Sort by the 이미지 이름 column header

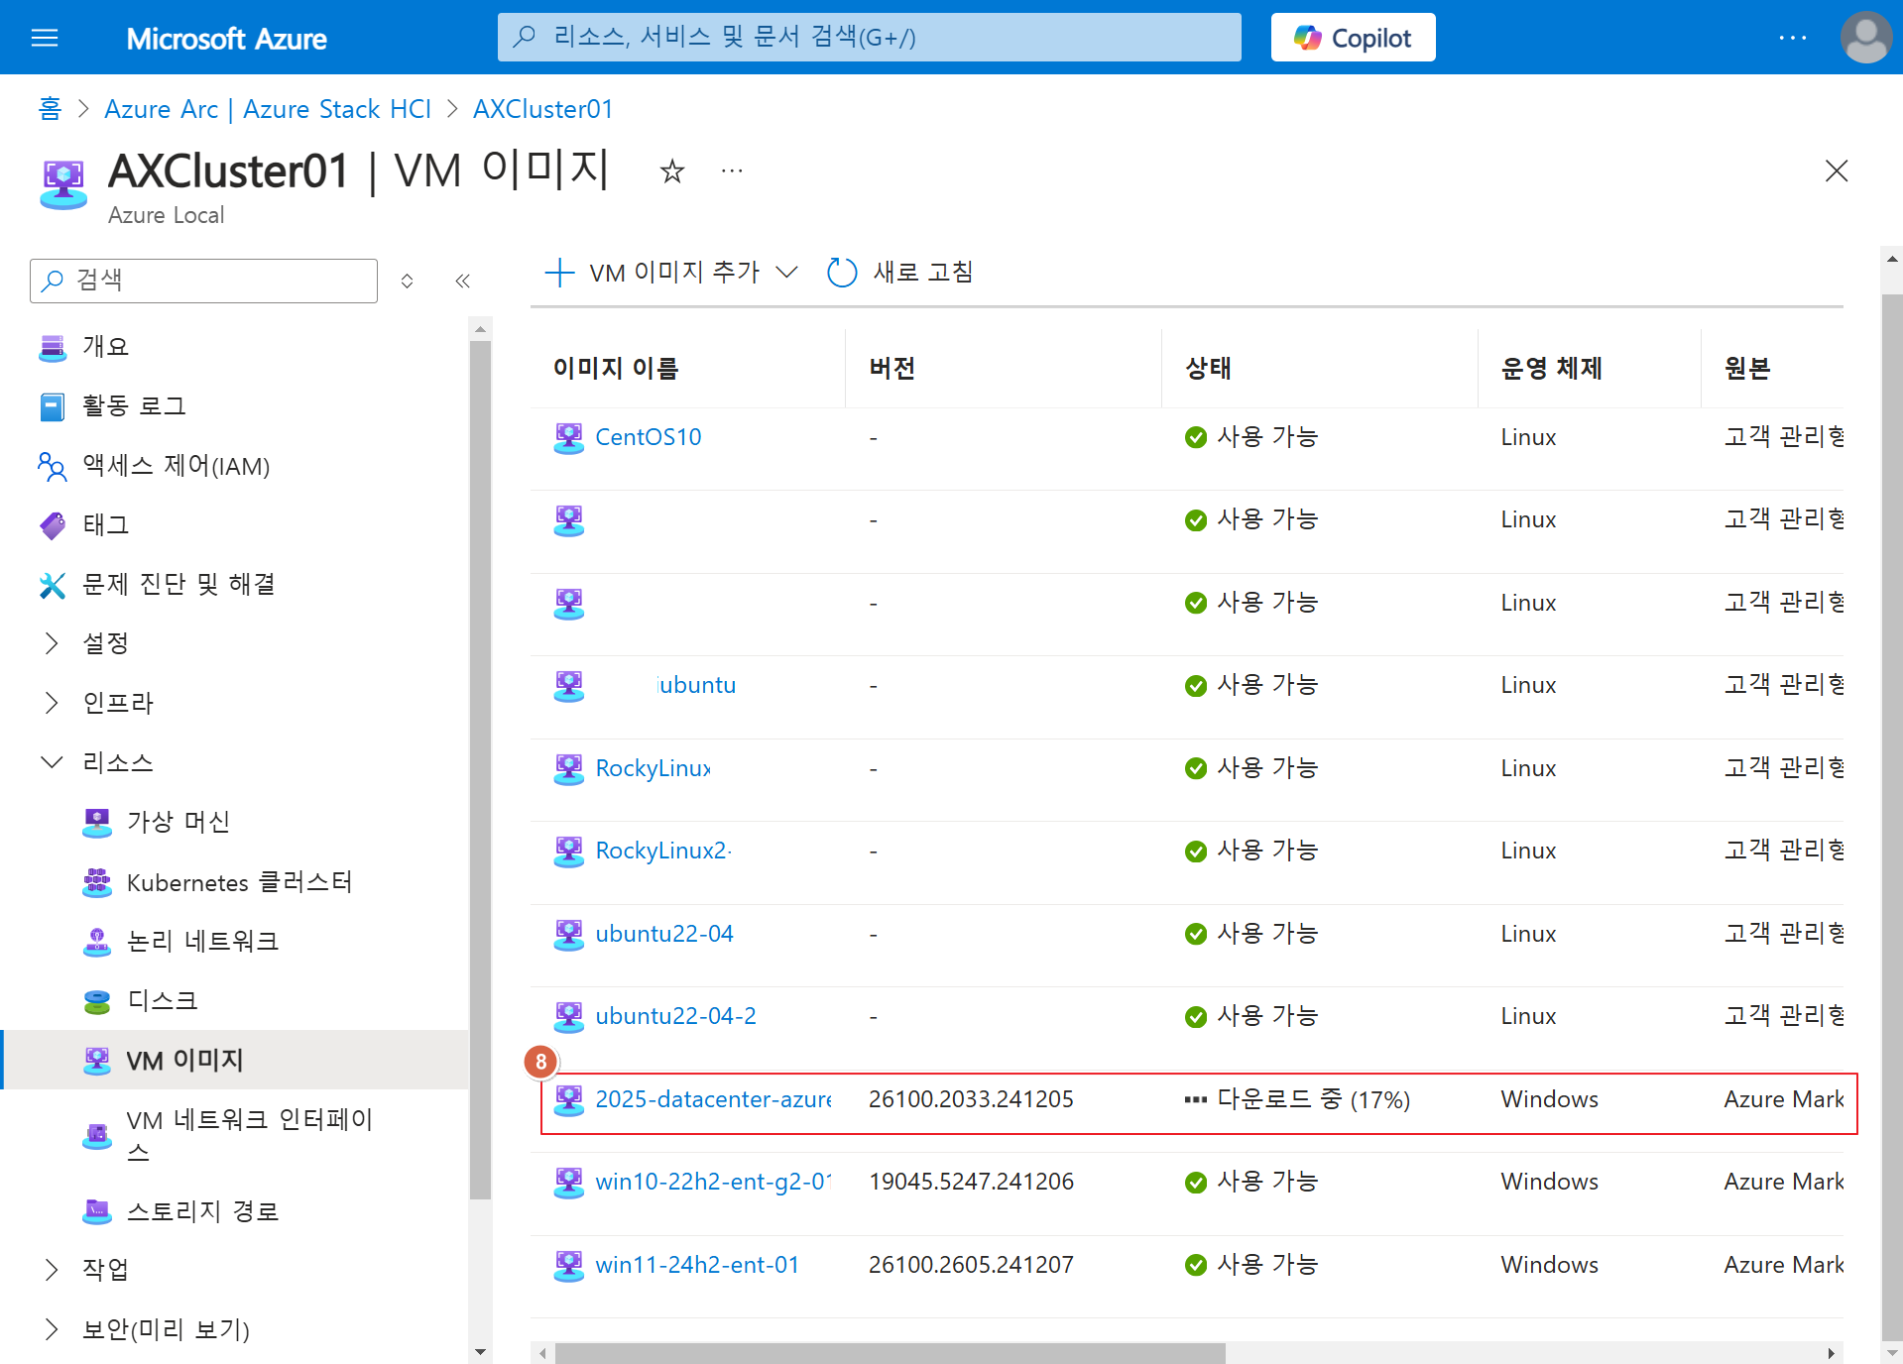tap(616, 369)
